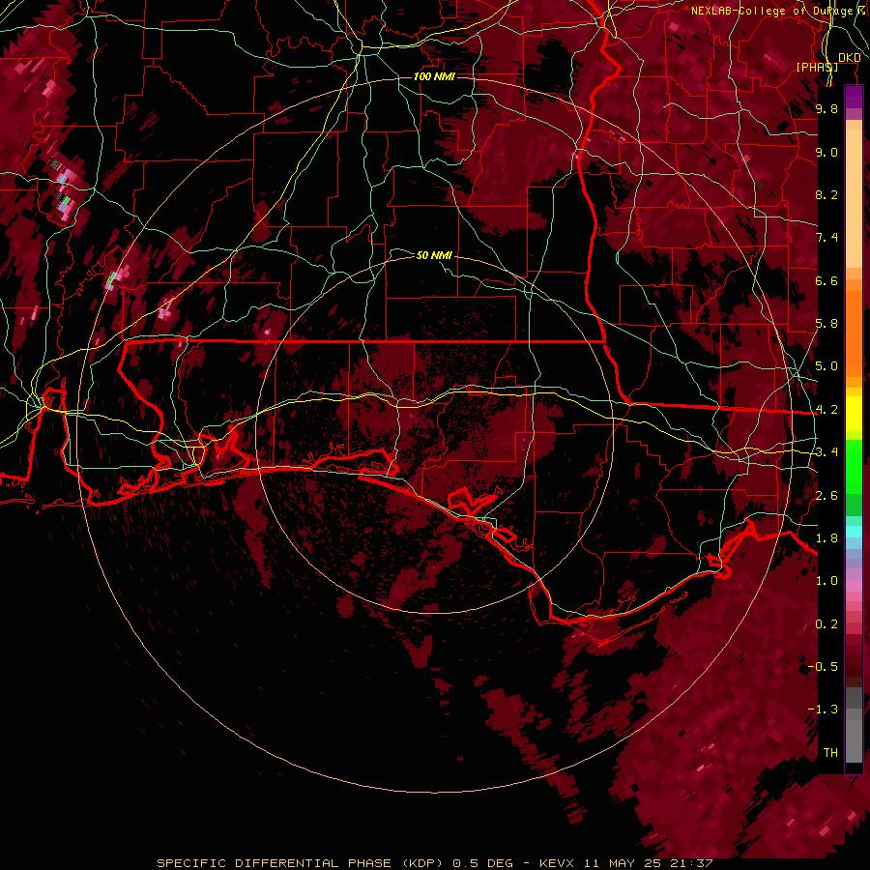This screenshot has height=870, width=870.
Task: Click the DKD label above the legend
Action: [x=850, y=57]
